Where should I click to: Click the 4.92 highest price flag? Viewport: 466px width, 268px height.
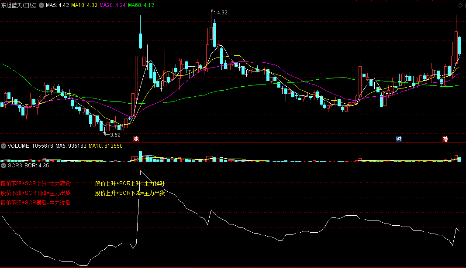tap(221, 13)
